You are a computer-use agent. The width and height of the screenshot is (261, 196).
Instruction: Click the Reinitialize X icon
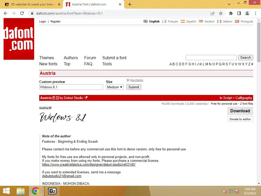pyautogui.click(x=128, y=80)
